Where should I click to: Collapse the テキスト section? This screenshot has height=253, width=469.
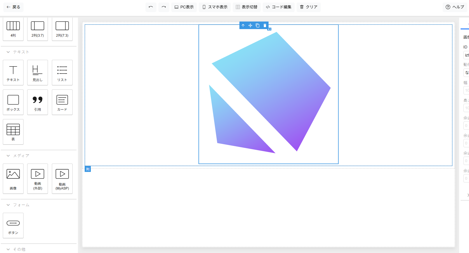coord(8,52)
